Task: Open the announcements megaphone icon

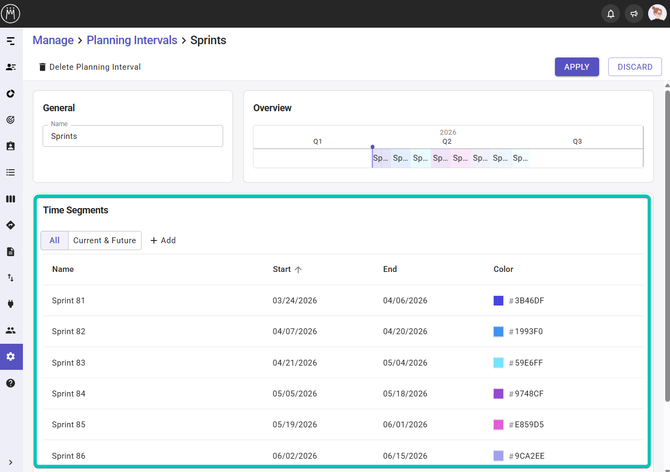Action: (634, 14)
